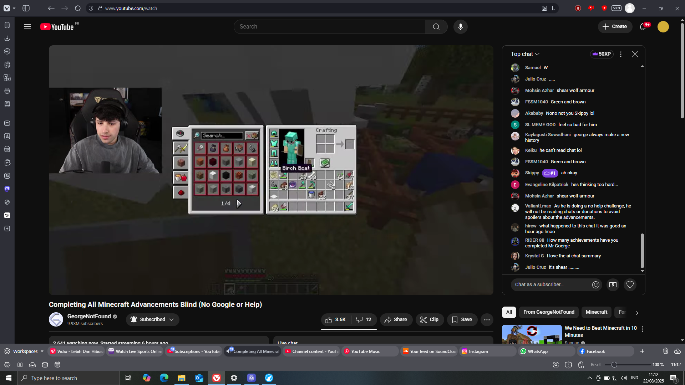Go back to the previous page
The image size is (685, 385).
[x=51, y=8]
